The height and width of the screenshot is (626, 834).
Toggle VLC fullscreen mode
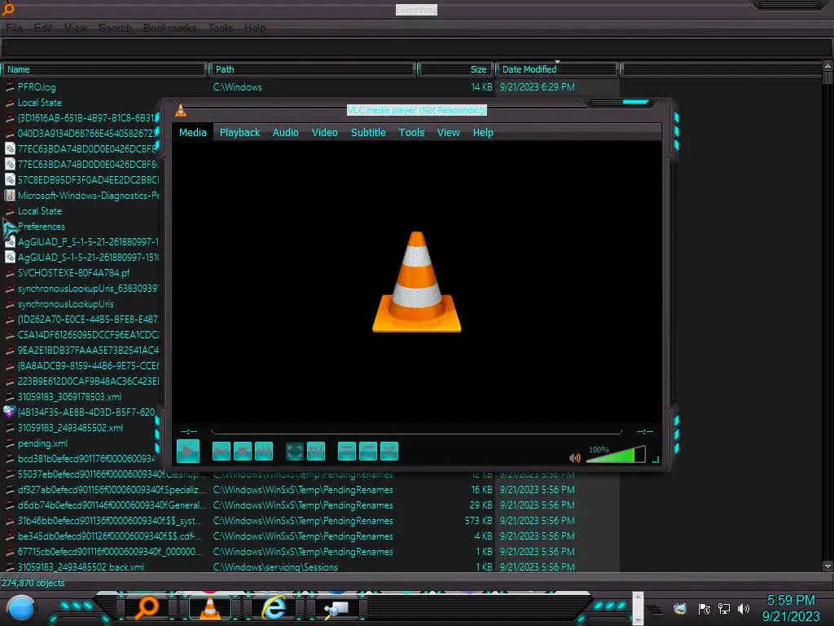coord(295,452)
